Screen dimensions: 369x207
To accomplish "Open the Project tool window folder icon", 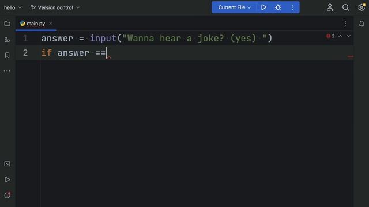I will point(7,24).
